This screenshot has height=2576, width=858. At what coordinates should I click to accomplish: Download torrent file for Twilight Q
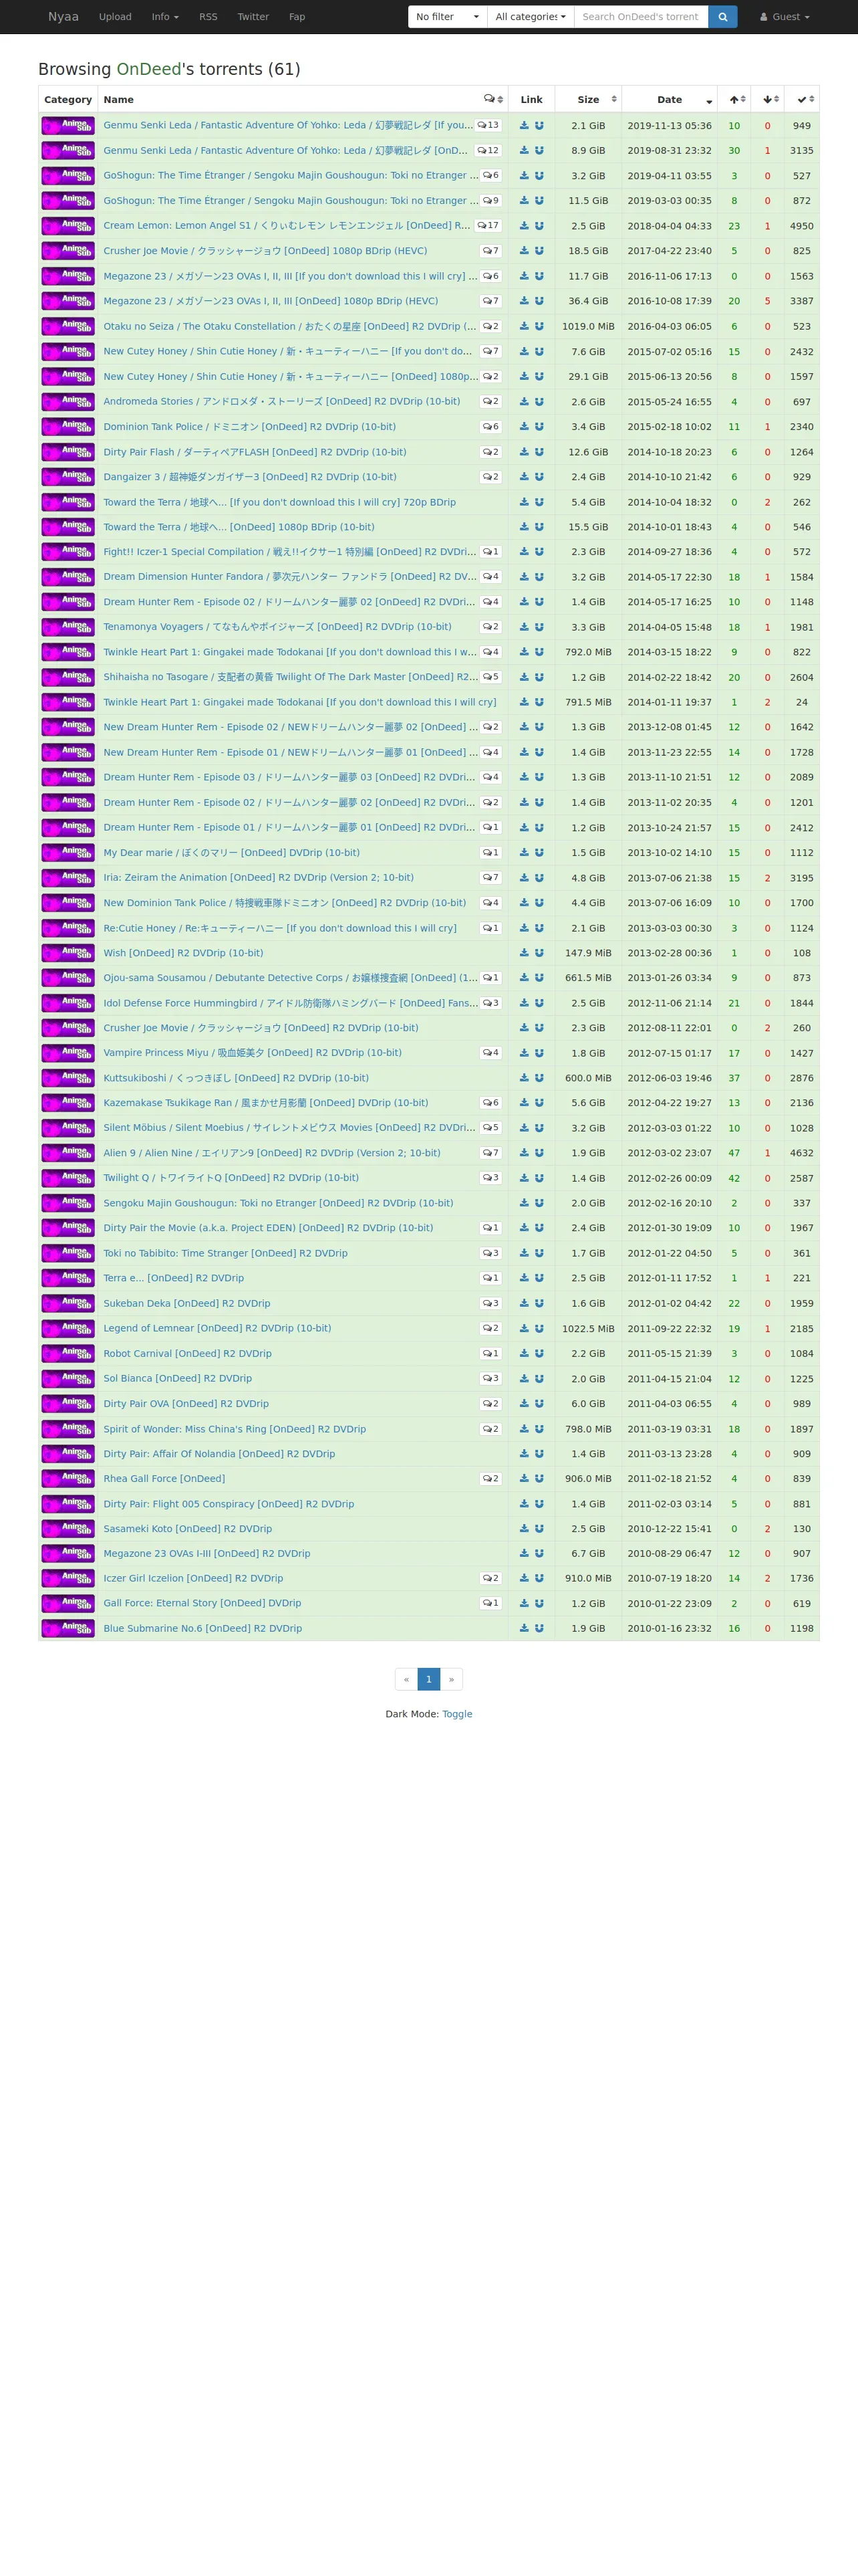(525, 1178)
